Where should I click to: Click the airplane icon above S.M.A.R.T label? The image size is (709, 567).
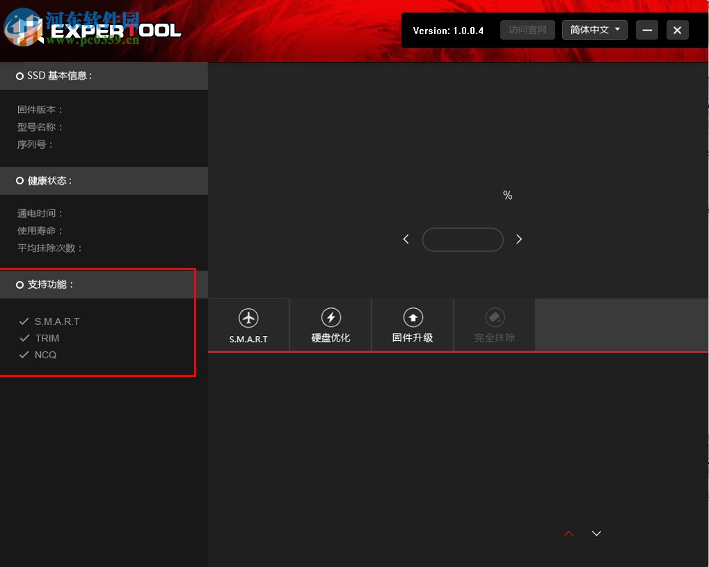pyautogui.click(x=248, y=317)
